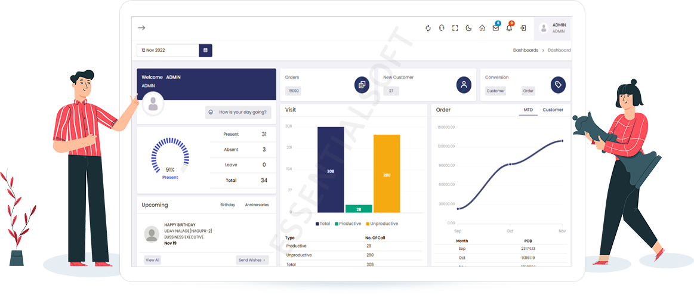This screenshot has height=294, width=694.
Task: Click the Nov data point on chart
Action: pyautogui.click(x=562, y=141)
